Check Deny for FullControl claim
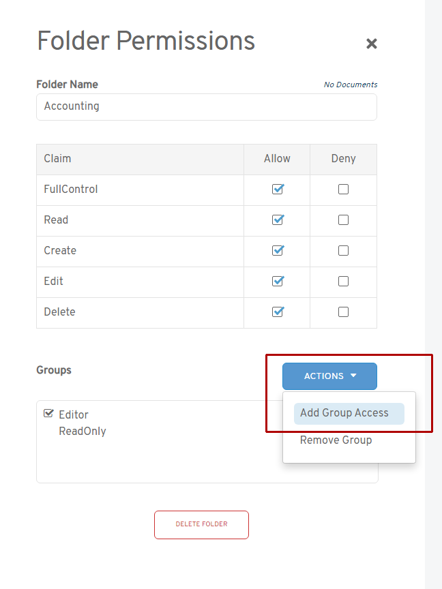Image resolution: width=442 pixels, height=589 pixels. [343, 190]
